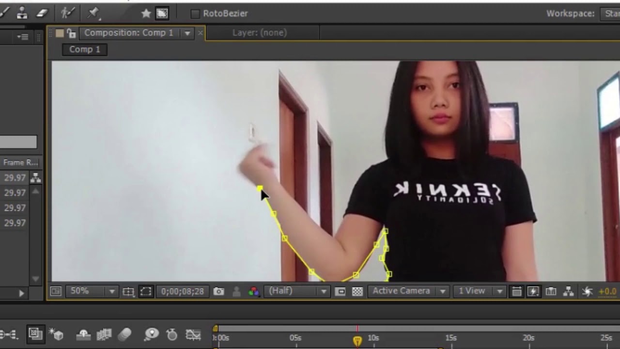Open the composition mini-flowchart in timeline
The width and height of the screenshot is (620, 349).
coord(9,334)
